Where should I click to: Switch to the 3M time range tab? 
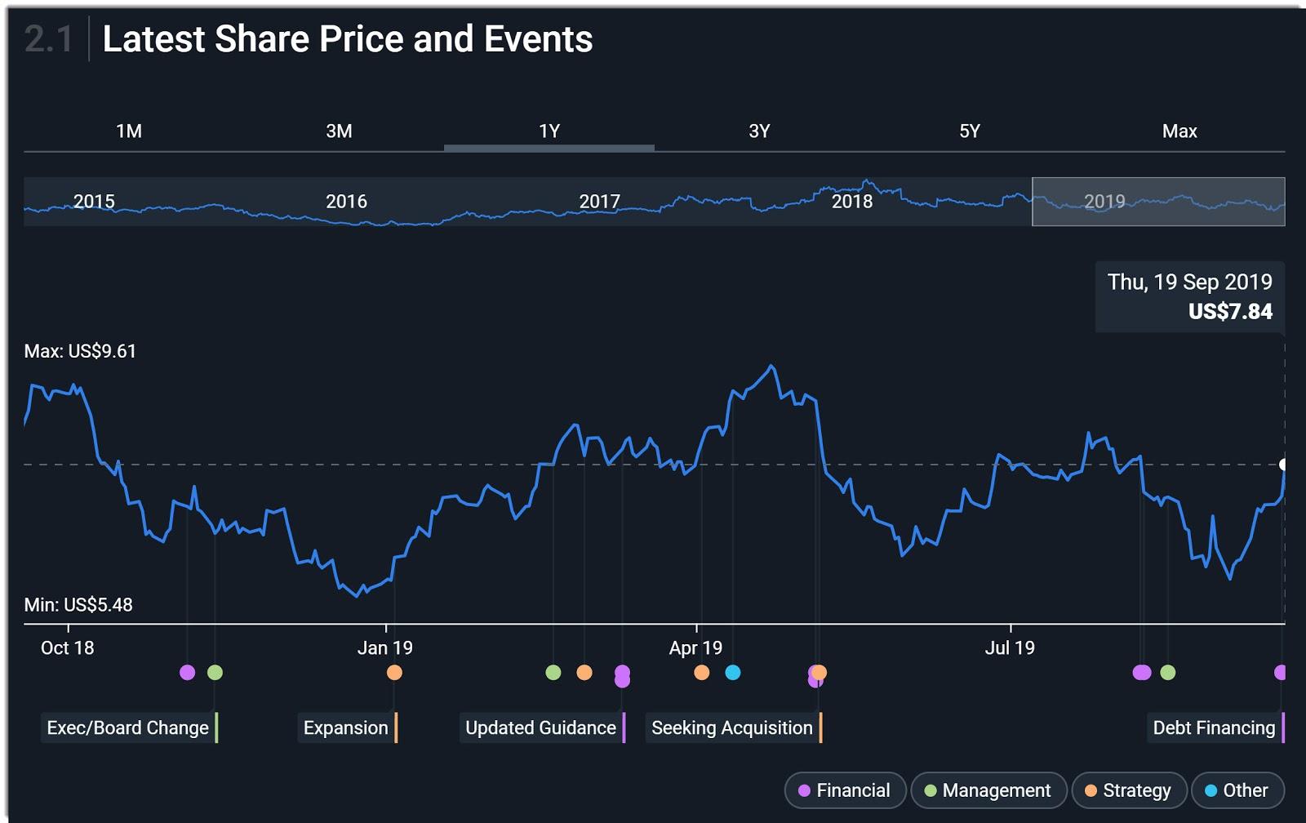[339, 131]
